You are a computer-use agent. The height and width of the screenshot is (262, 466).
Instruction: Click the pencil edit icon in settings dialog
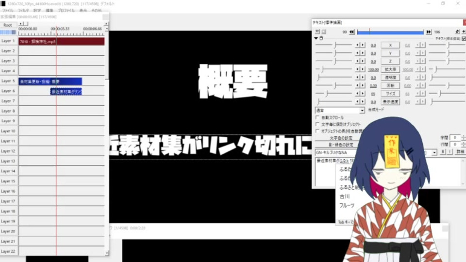tap(457, 32)
